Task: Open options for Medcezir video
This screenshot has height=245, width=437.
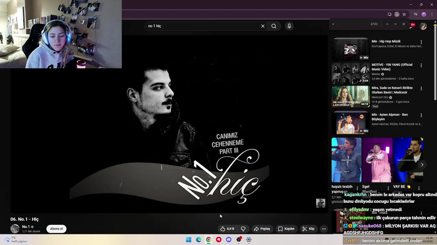Action: click(421, 88)
